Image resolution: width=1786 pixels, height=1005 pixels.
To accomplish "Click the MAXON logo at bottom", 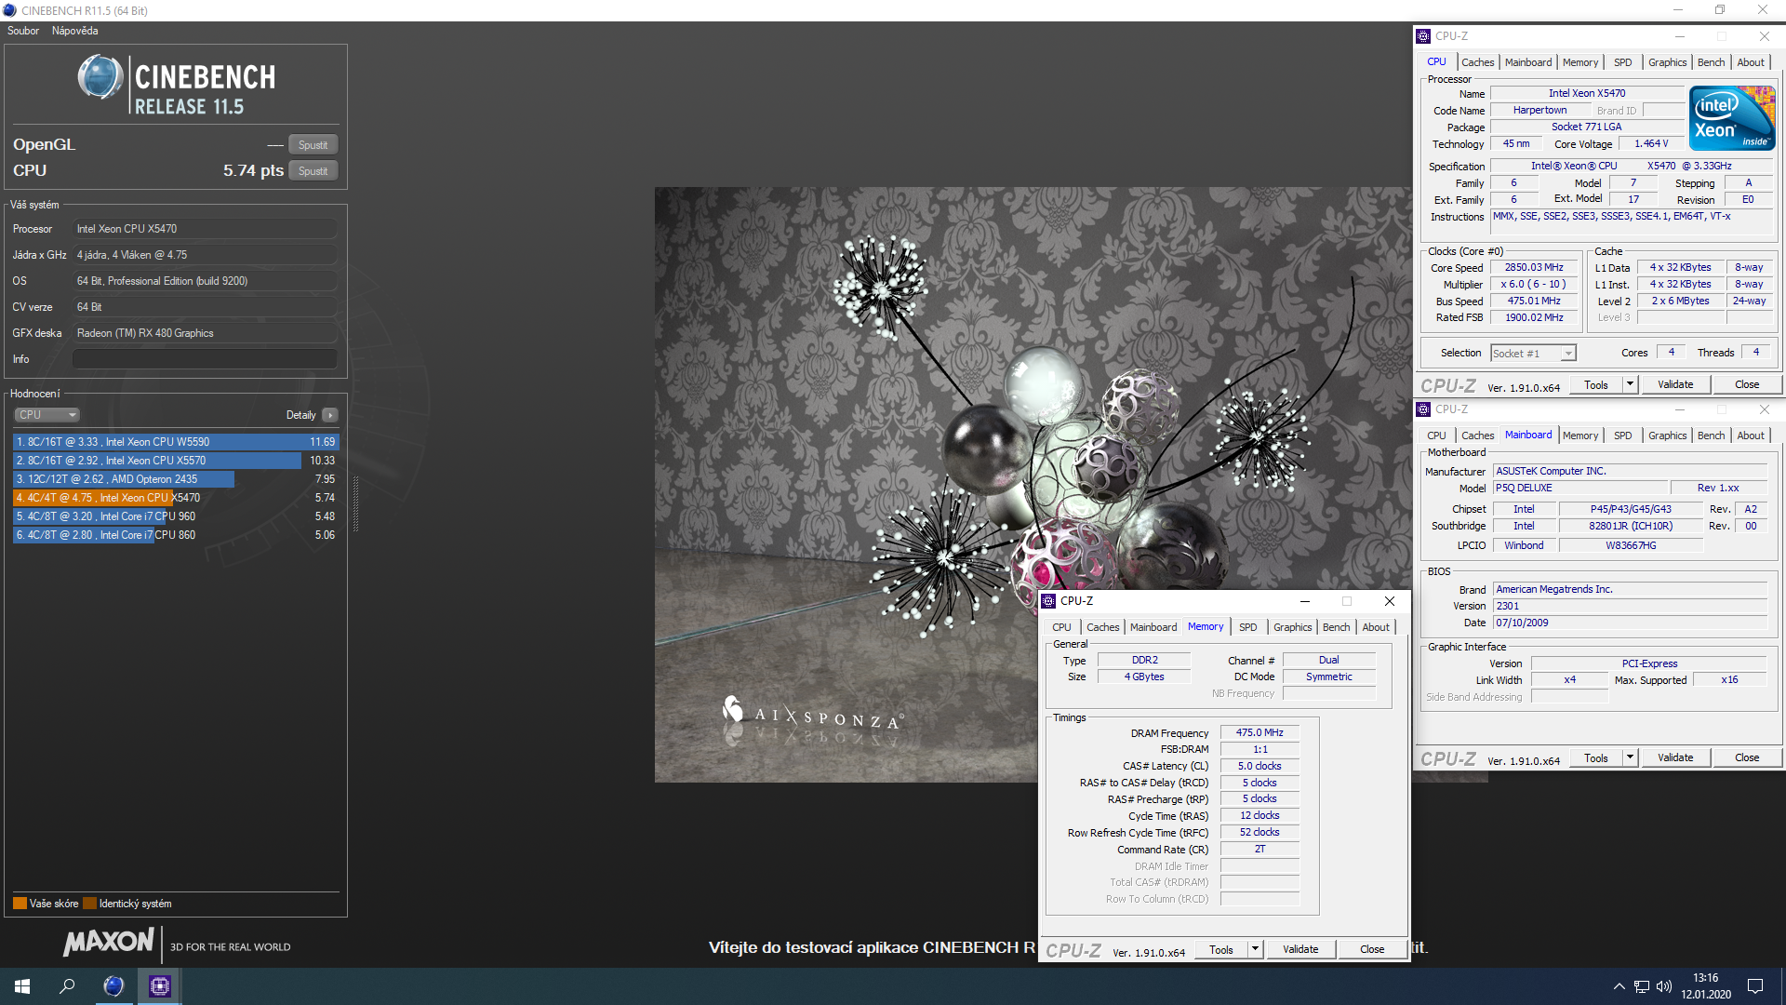I will pos(109,943).
